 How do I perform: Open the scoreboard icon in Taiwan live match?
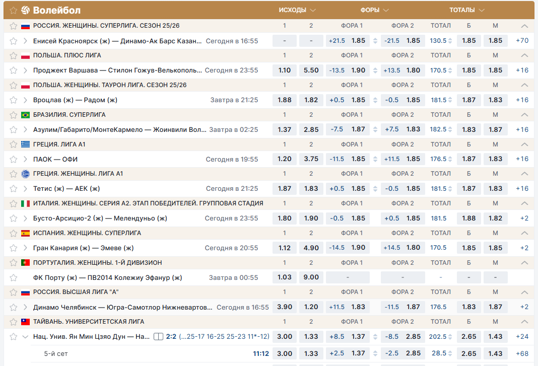(158, 336)
